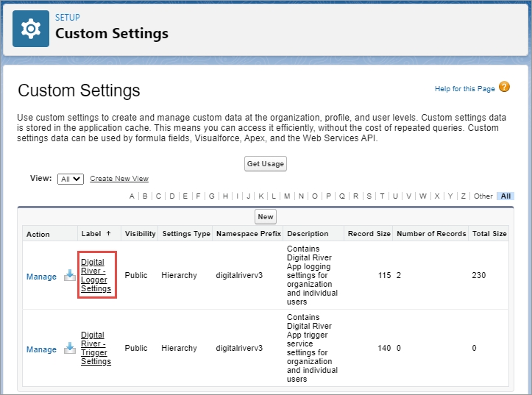This screenshot has width=532, height=395.
Task: Click download icon for Trigger Settings row
Action: tap(70, 349)
